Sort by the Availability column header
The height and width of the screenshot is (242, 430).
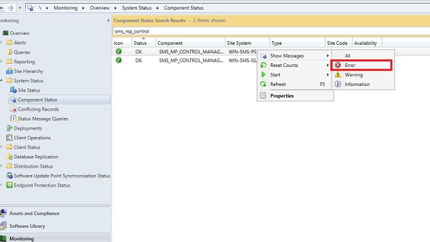(x=367, y=43)
